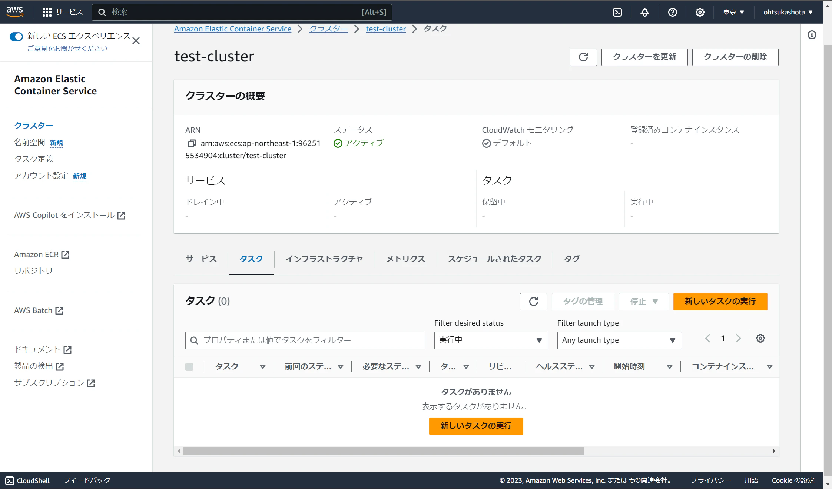Open the AWS Batch external link

point(39,310)
